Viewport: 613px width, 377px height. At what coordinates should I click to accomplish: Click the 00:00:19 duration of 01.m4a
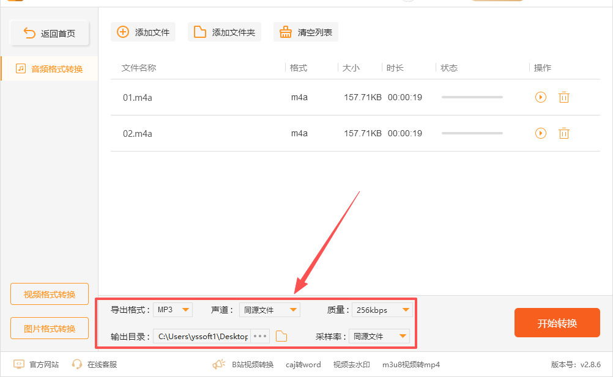(405, 97)
